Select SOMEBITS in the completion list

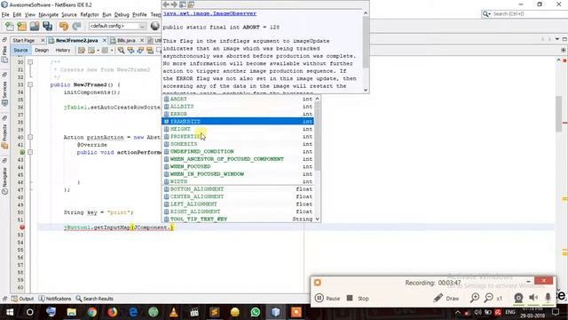tap(239, 144)
